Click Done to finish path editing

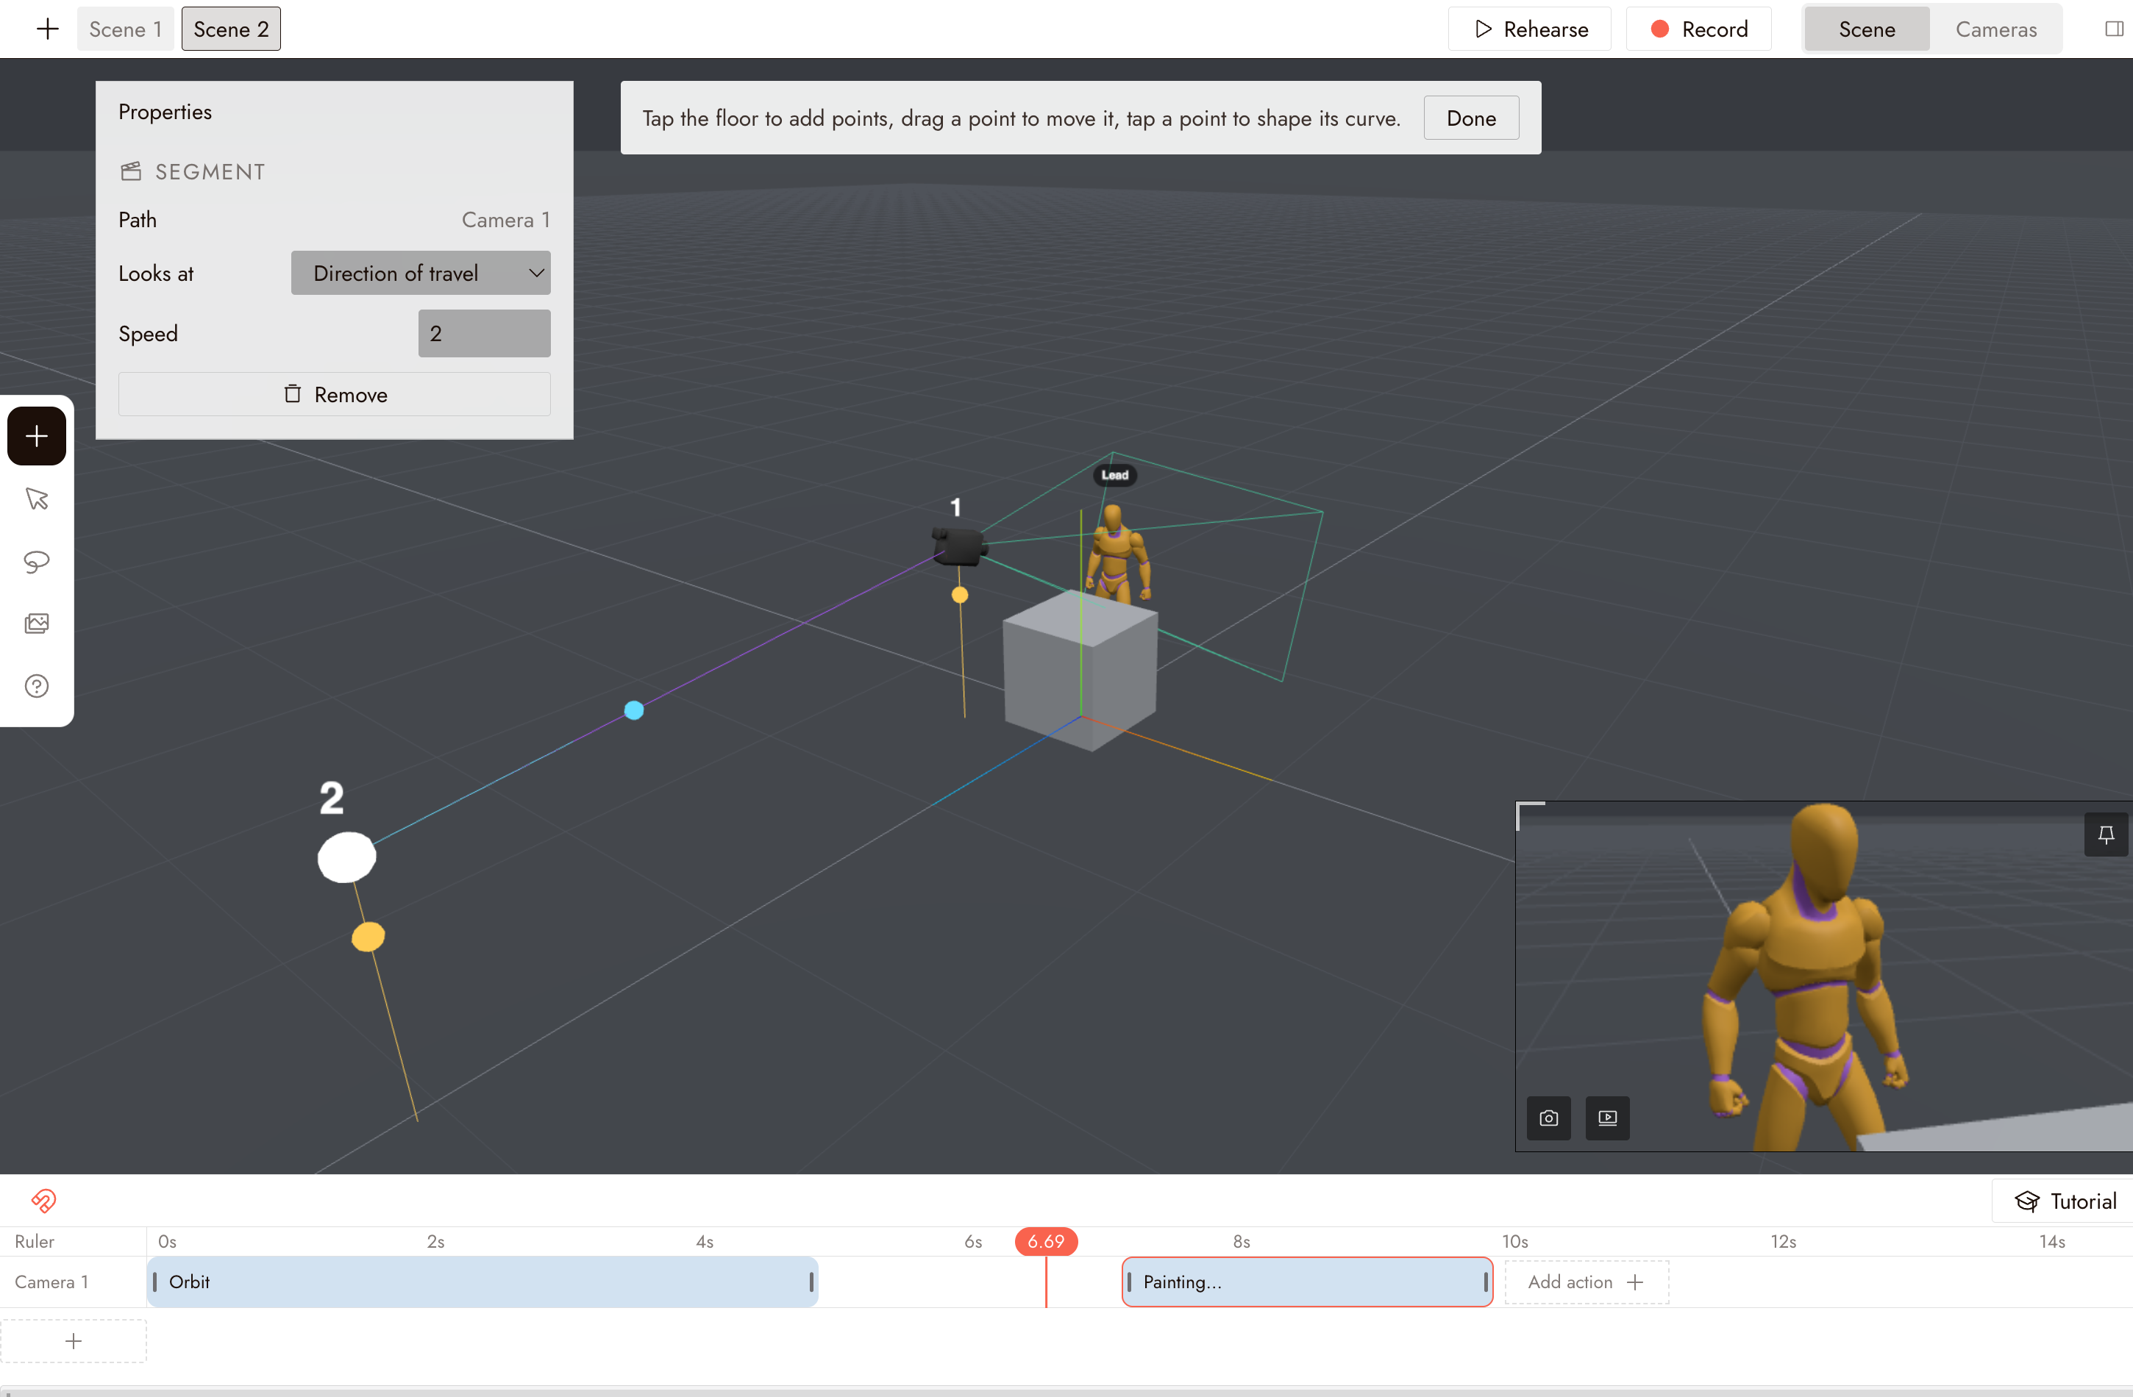tap(1471, 118)
